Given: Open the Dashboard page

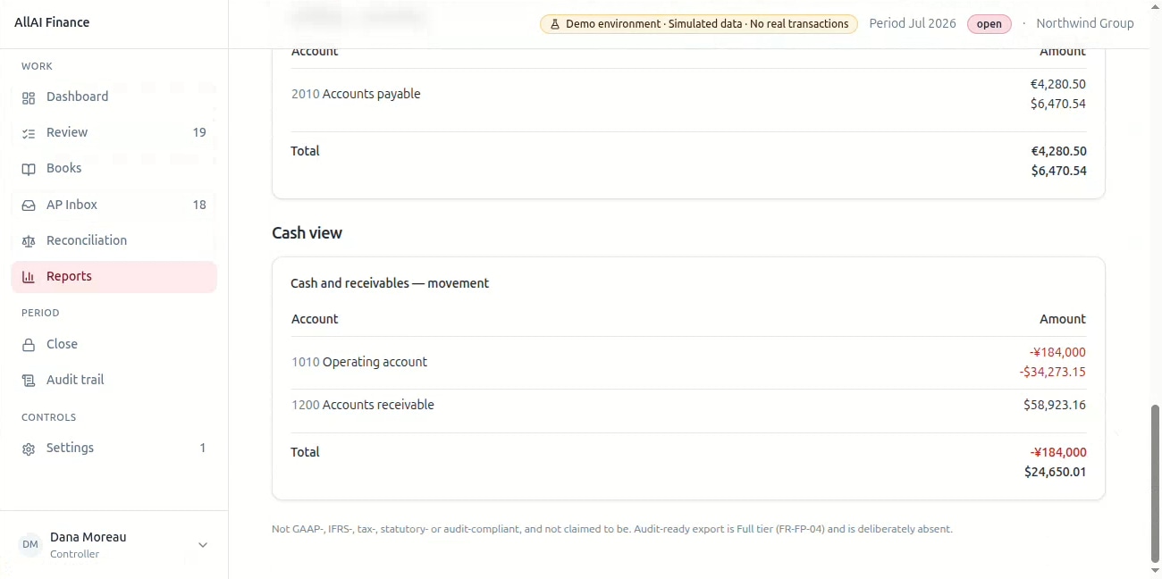Looking at the screenshot, I should click(x=114, y=96).
